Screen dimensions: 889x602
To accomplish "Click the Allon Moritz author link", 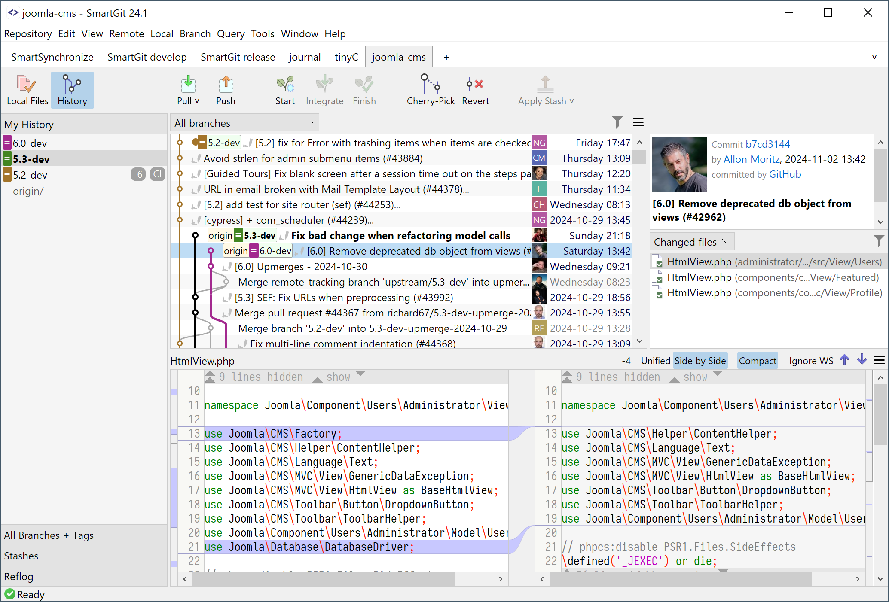I will [x=751, y=158].
